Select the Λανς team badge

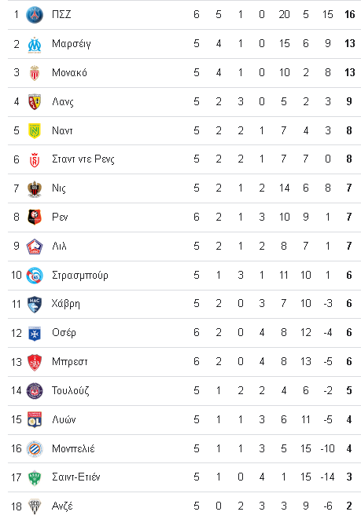coord(35,101)
